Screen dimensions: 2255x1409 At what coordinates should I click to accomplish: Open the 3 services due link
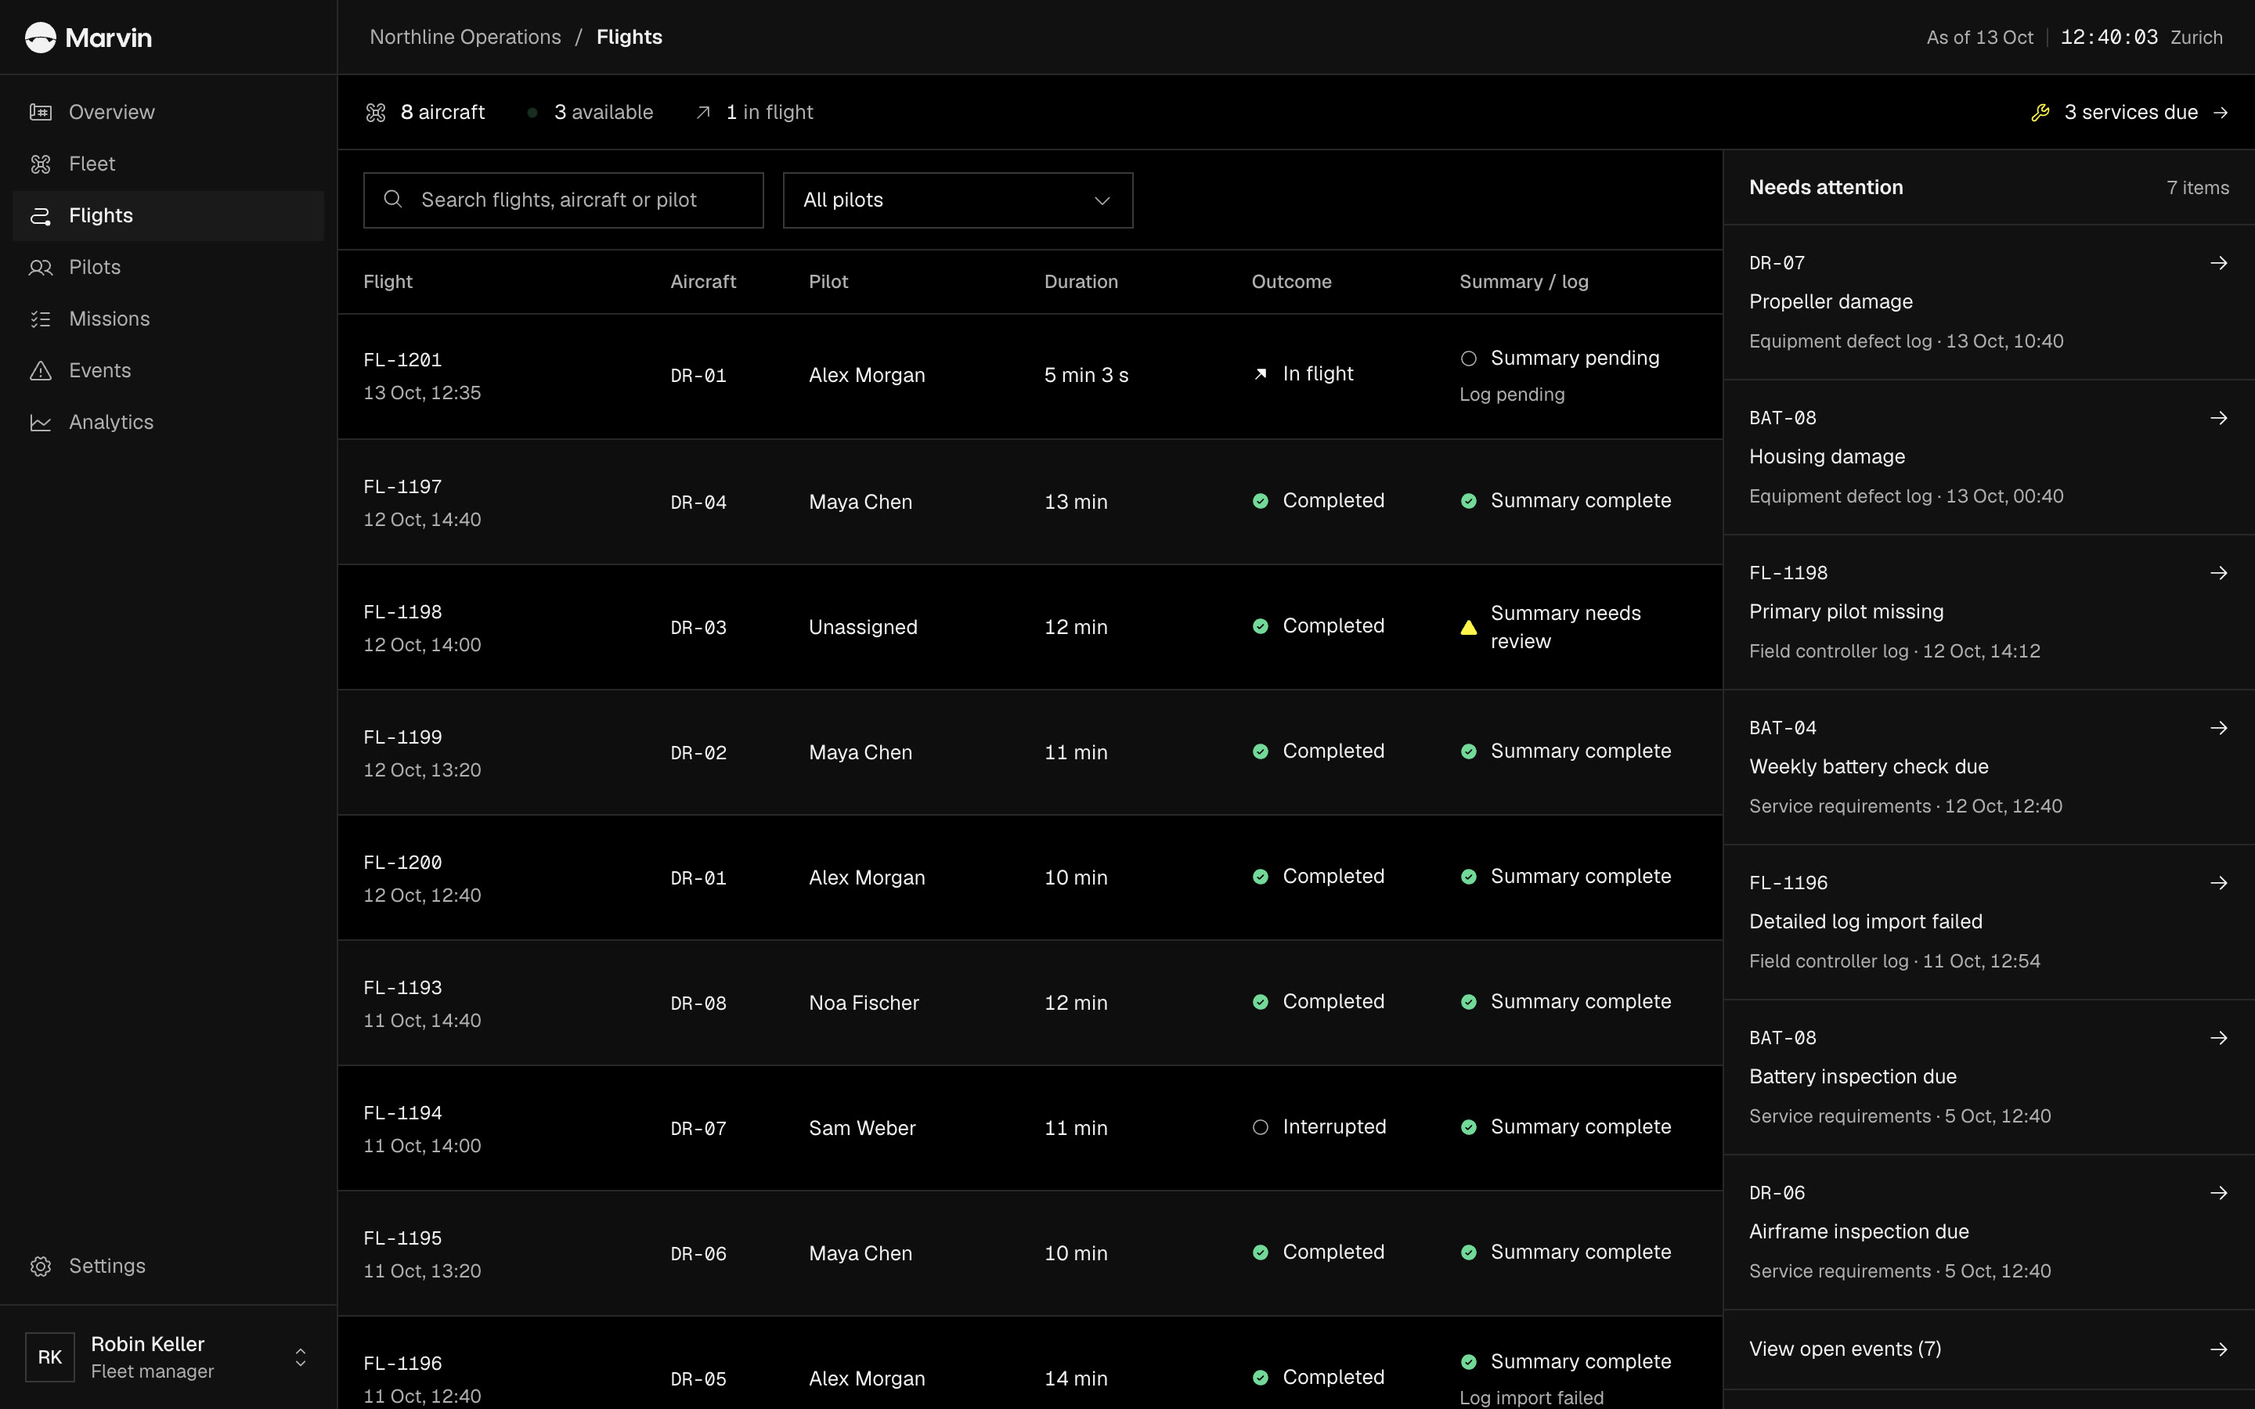[2131, 113]
